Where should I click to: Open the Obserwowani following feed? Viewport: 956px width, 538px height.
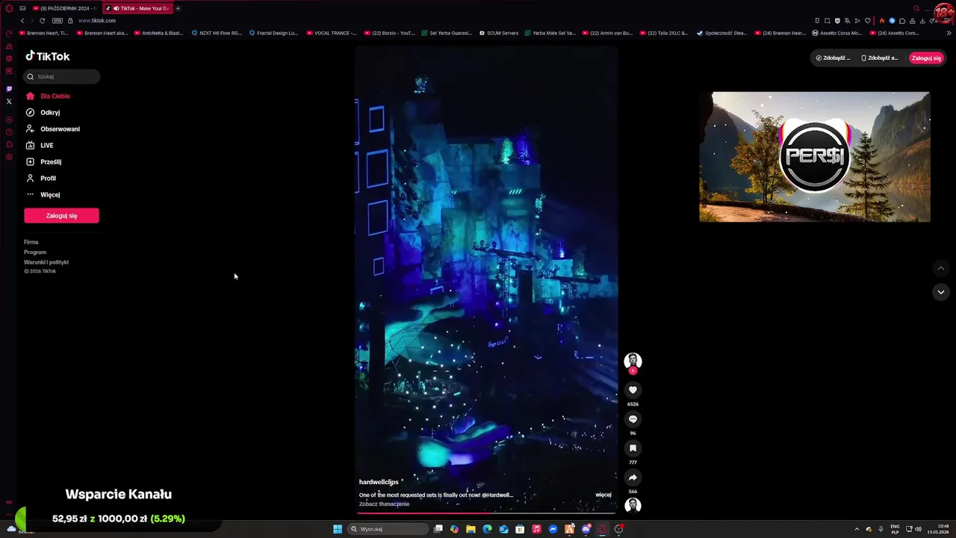pyautogui.click(x=53, y=129)
